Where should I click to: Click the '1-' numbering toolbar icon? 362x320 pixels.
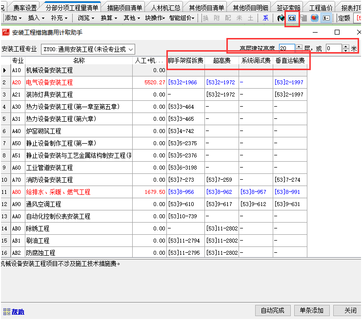(326, 18)
